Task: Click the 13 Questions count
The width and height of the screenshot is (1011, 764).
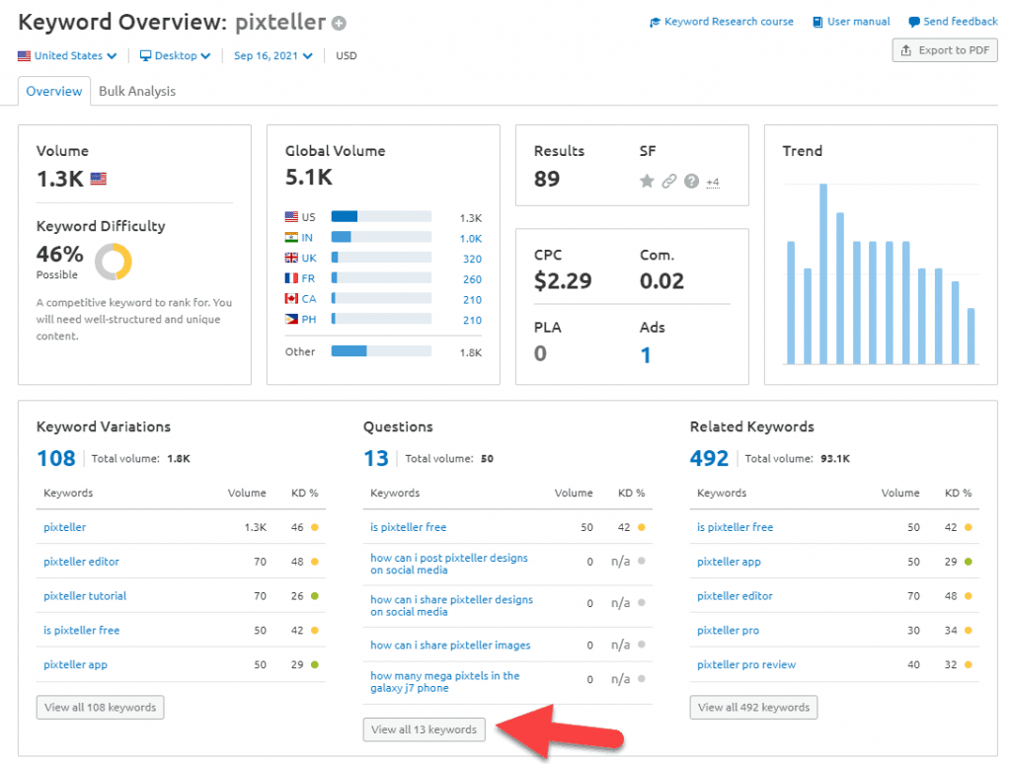Action: pyautogui.click(x=376, y=458)
